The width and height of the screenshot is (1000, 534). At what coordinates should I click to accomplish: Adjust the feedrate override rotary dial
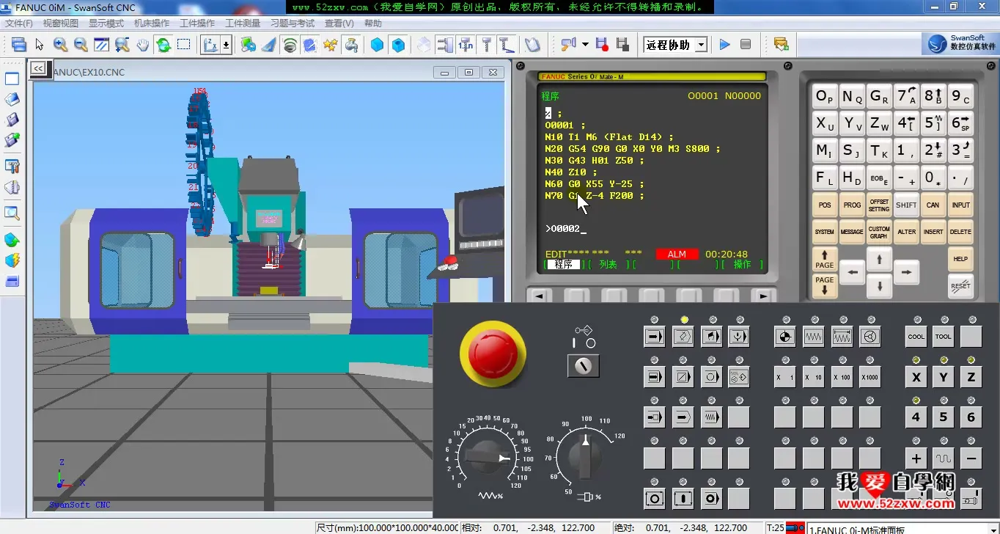click(x=488, y=457)
